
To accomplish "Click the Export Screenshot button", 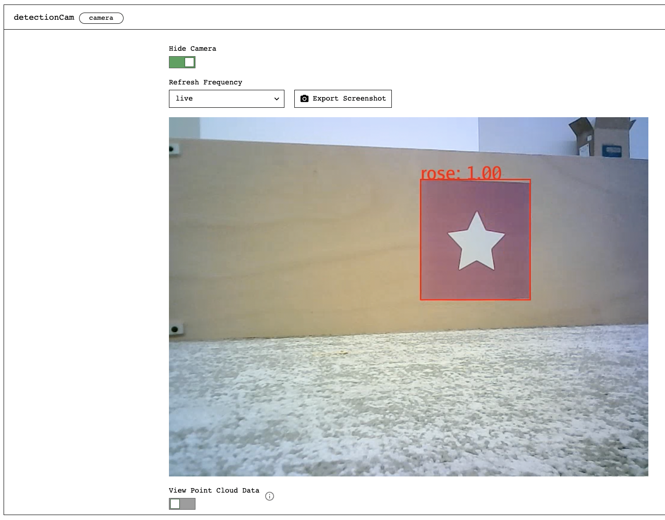I will coord(343,98).
